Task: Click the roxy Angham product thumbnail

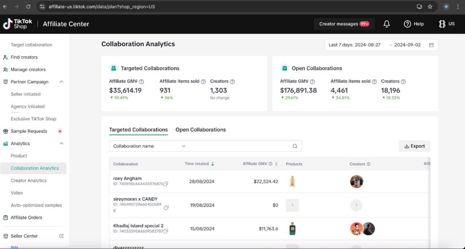Action: [292, 181]
